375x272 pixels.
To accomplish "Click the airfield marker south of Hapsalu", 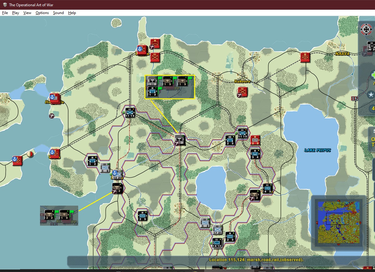I will click(52, 116).
